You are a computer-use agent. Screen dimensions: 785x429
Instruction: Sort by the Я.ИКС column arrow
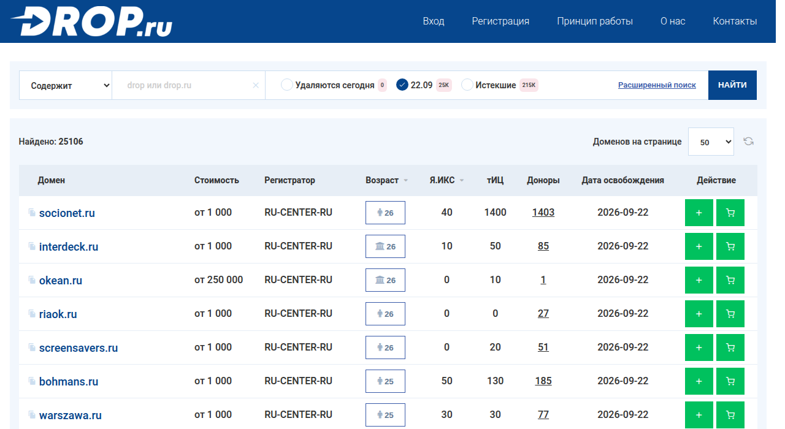(462, 181)
